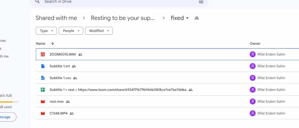This screenshot has height=128, width=299.
Task: Select the 'Subtitle 1 > rest > loom.com' file name
Action: [118, 90]
